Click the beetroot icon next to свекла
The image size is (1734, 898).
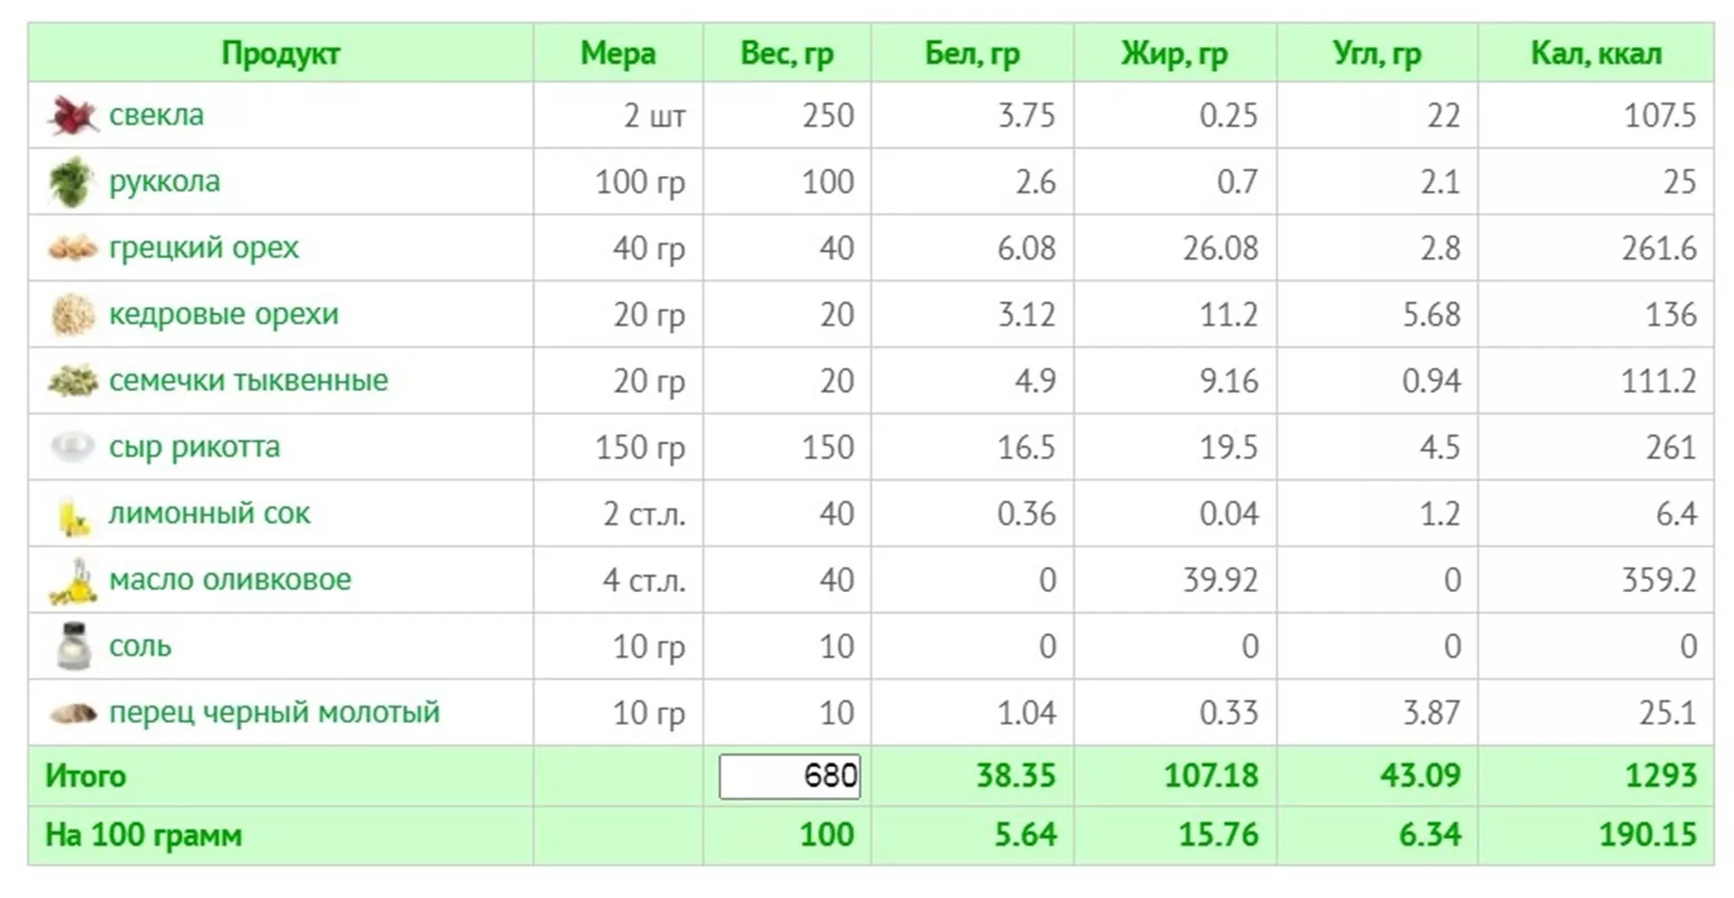pos(72,116)
